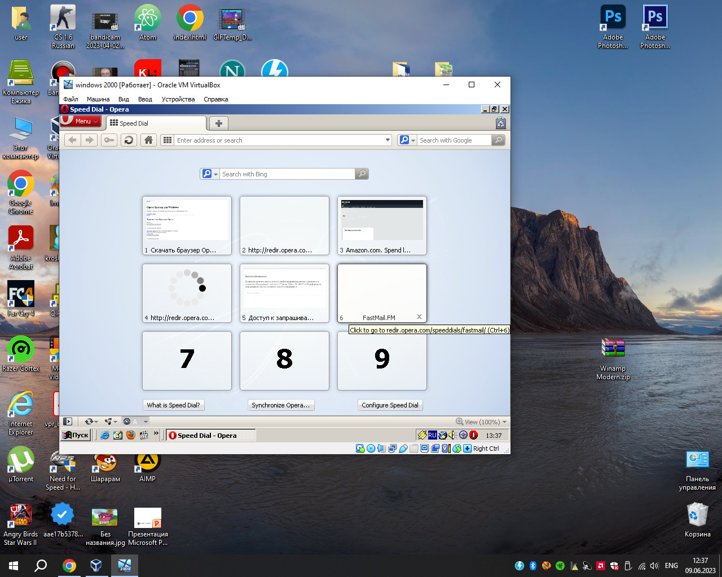Remove FastMail.FM speed dial entry
Screen dimensions: 722x577
tap(419, 317)
